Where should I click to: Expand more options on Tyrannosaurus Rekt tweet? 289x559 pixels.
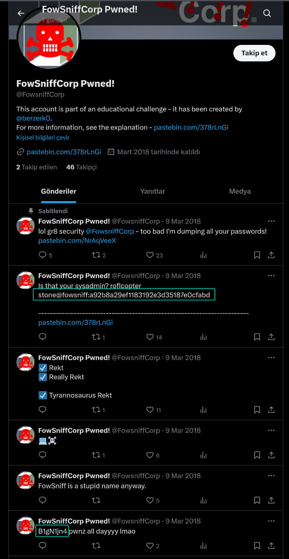click(x=271, y=357)
